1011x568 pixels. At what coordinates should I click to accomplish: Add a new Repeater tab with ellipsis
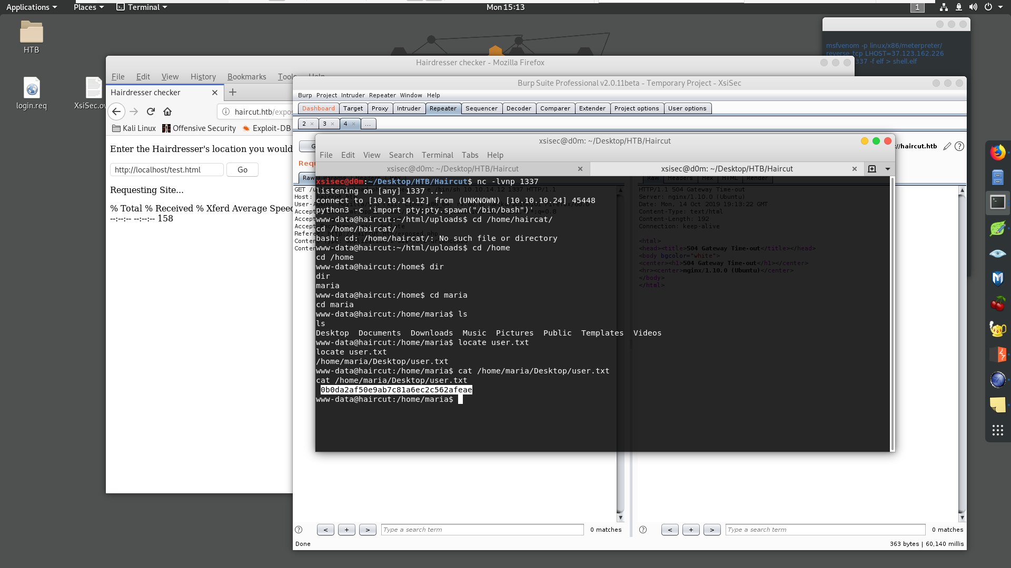click(368, 124)
